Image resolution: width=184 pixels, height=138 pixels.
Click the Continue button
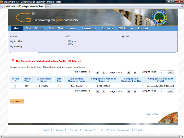[x=17, y=101]
